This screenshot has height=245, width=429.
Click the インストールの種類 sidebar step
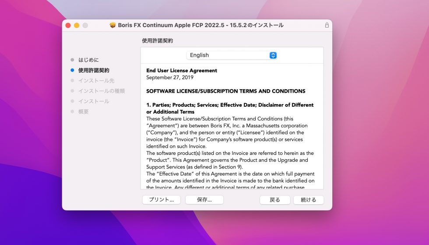tap(102, 91)
